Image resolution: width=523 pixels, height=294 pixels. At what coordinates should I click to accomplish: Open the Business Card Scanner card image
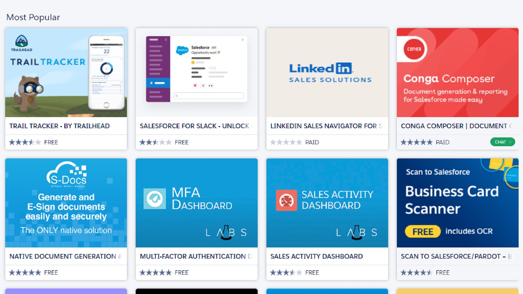pos(458,203)
